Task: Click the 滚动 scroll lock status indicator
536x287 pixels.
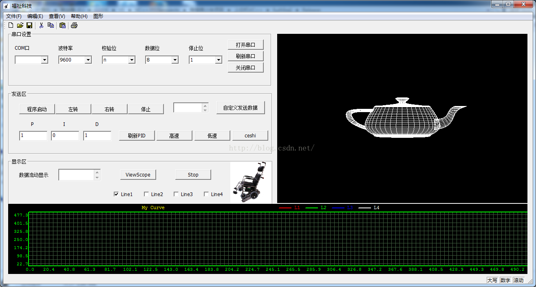Action: 518,280
